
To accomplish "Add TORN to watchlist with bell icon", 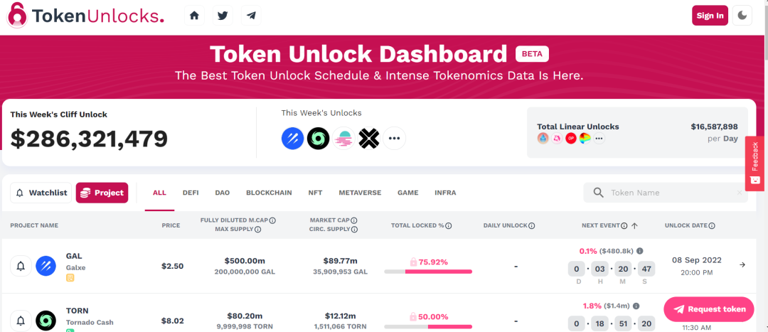I will pyautogui.click(x=21, y=321).
